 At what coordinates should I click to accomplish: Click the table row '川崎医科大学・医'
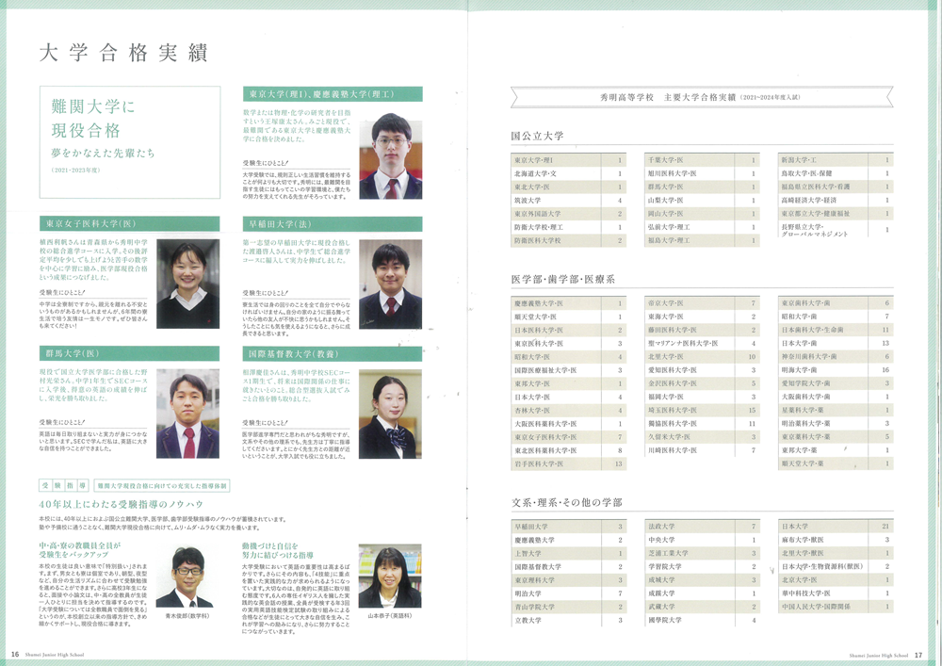(702, 450)
